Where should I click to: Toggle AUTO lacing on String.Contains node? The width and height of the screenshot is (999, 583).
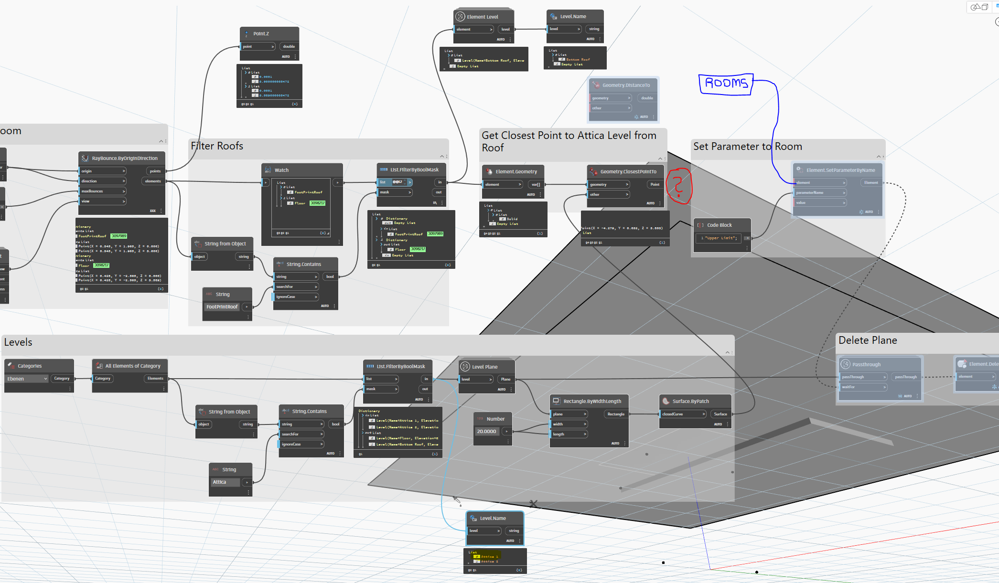(x=325, y=306)
